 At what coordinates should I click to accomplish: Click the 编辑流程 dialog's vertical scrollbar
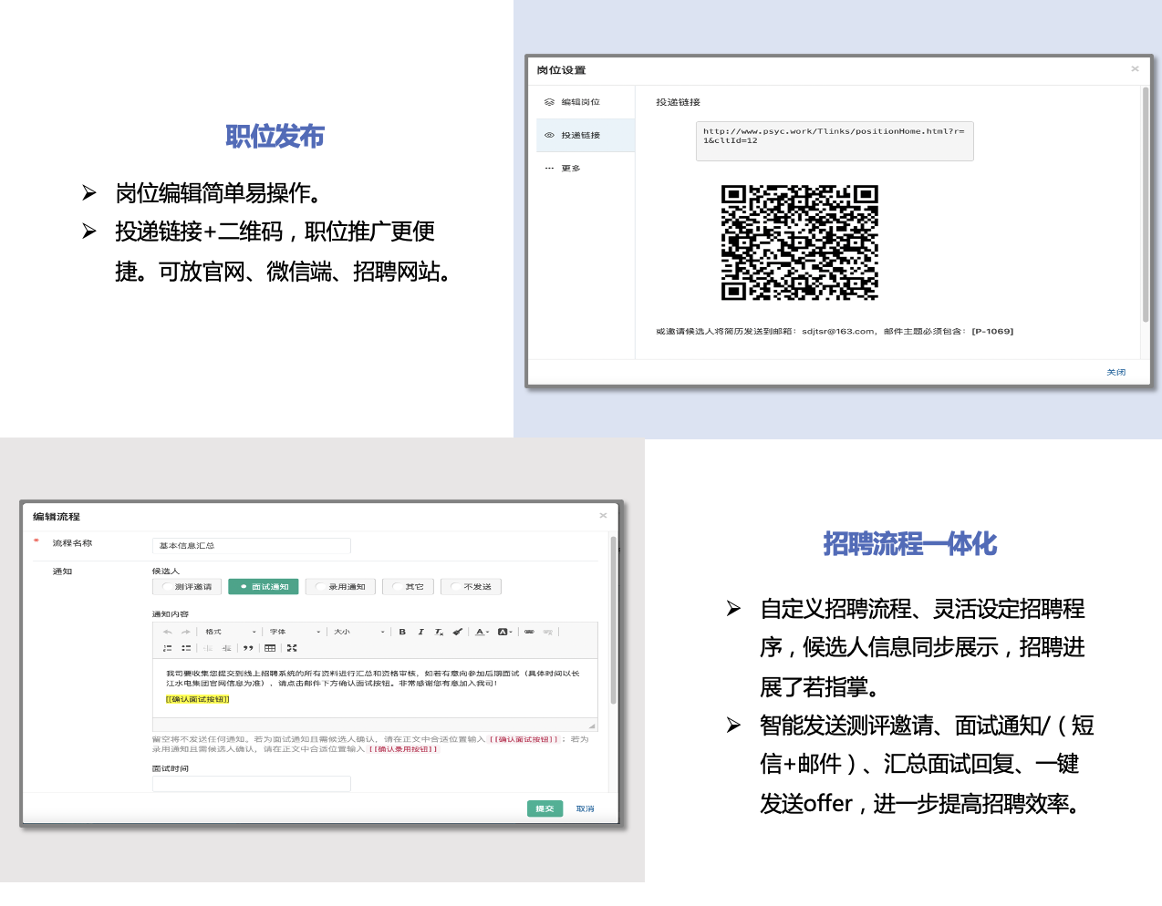tap(614, 620)
